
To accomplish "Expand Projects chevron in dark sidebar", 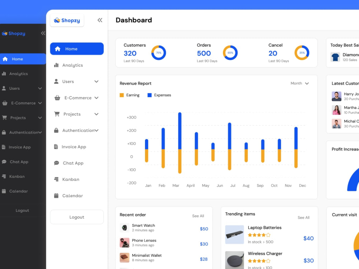I will click(40, 118).
